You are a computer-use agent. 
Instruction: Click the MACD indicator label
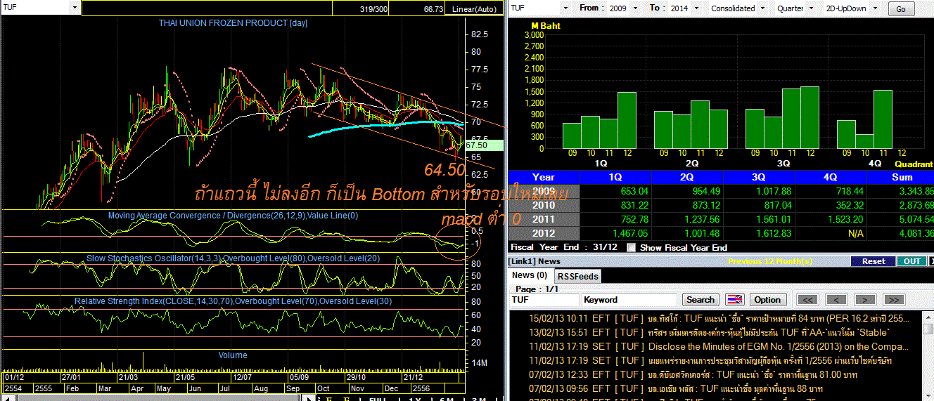(x=233, y=216)
